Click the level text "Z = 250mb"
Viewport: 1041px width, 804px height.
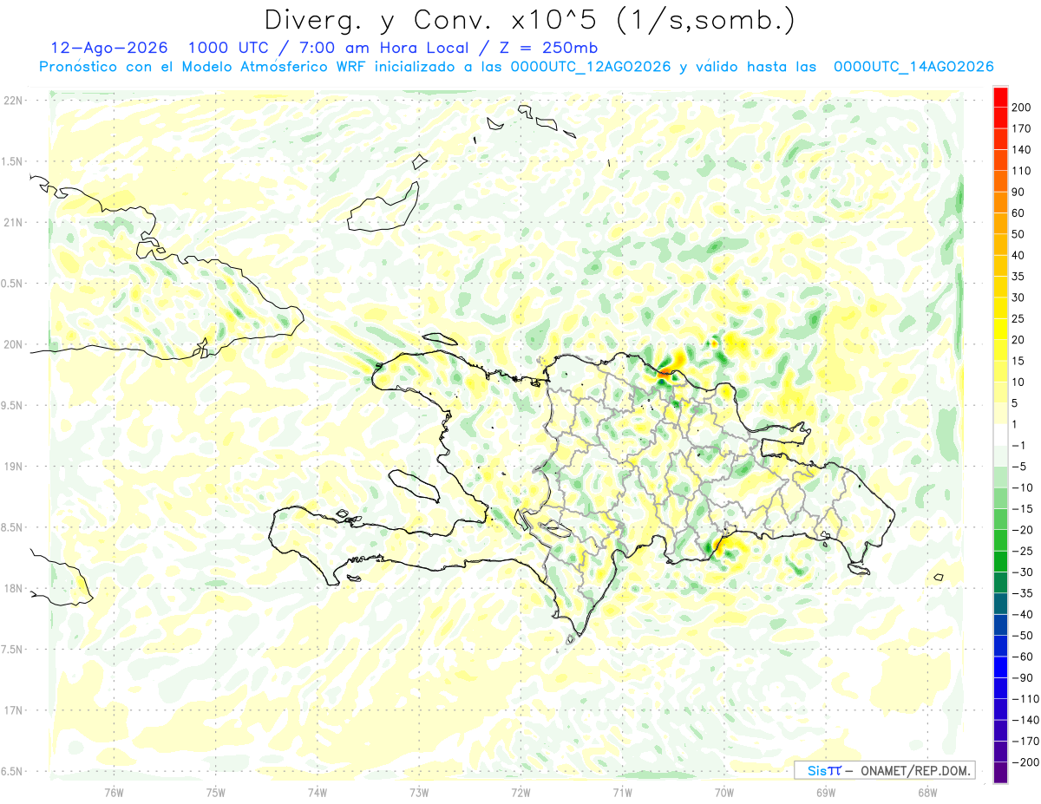pyautogui.click(x=548, y=48)
